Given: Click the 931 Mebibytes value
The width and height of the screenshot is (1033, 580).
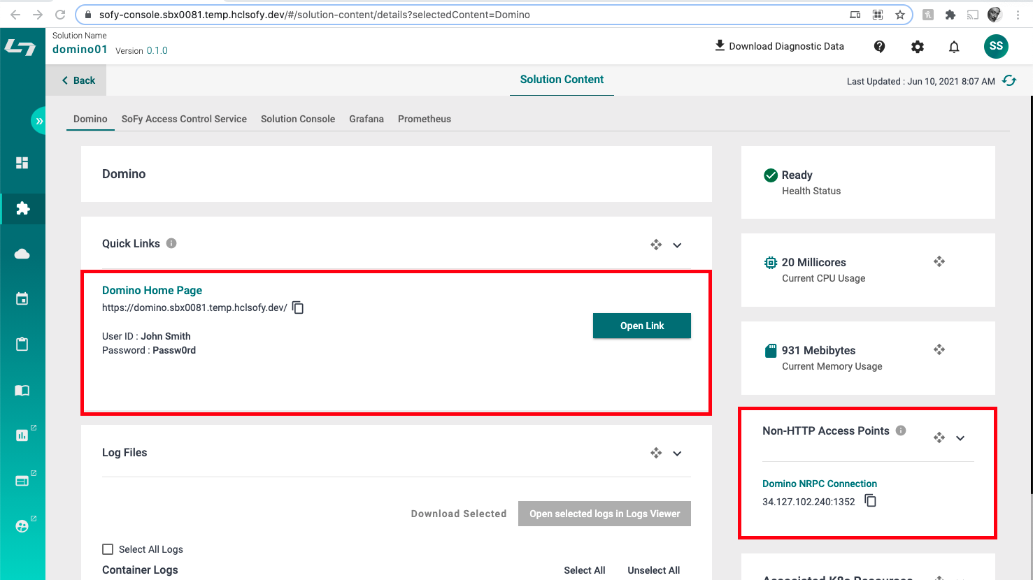Looking at the screenshot, I should (818, 350).
